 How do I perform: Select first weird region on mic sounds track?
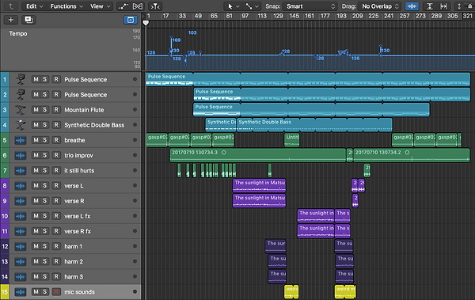[291, 291]
